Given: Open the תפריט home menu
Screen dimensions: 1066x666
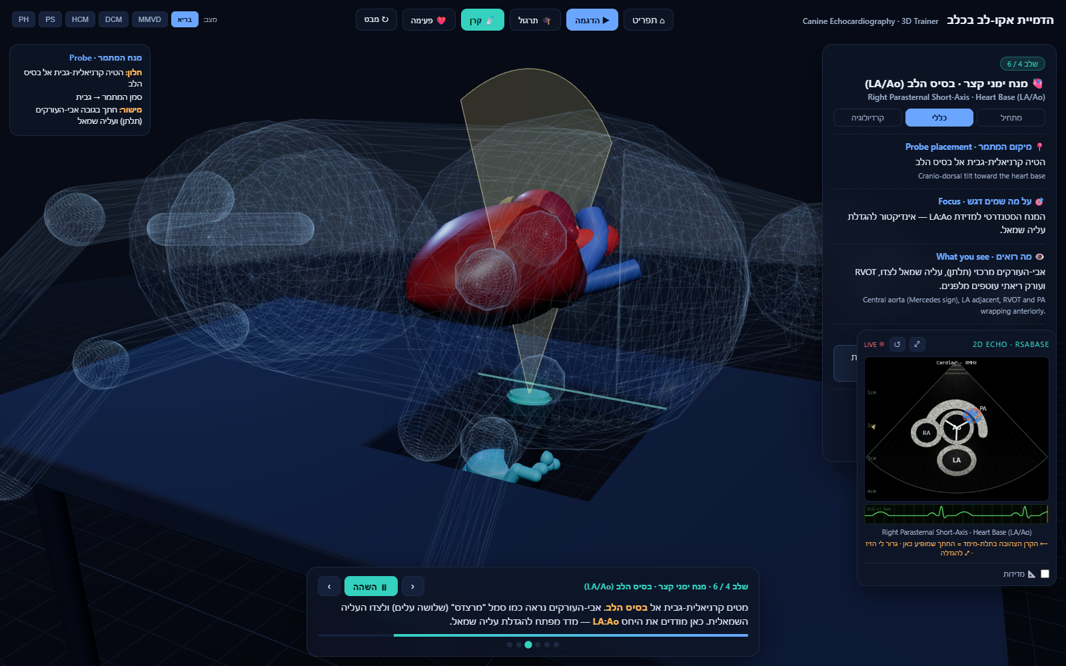Looking at the screenshot, I should click(648, 20).
